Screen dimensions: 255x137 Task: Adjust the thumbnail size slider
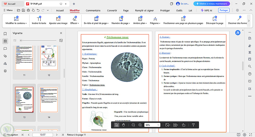(x=21, y=40)
